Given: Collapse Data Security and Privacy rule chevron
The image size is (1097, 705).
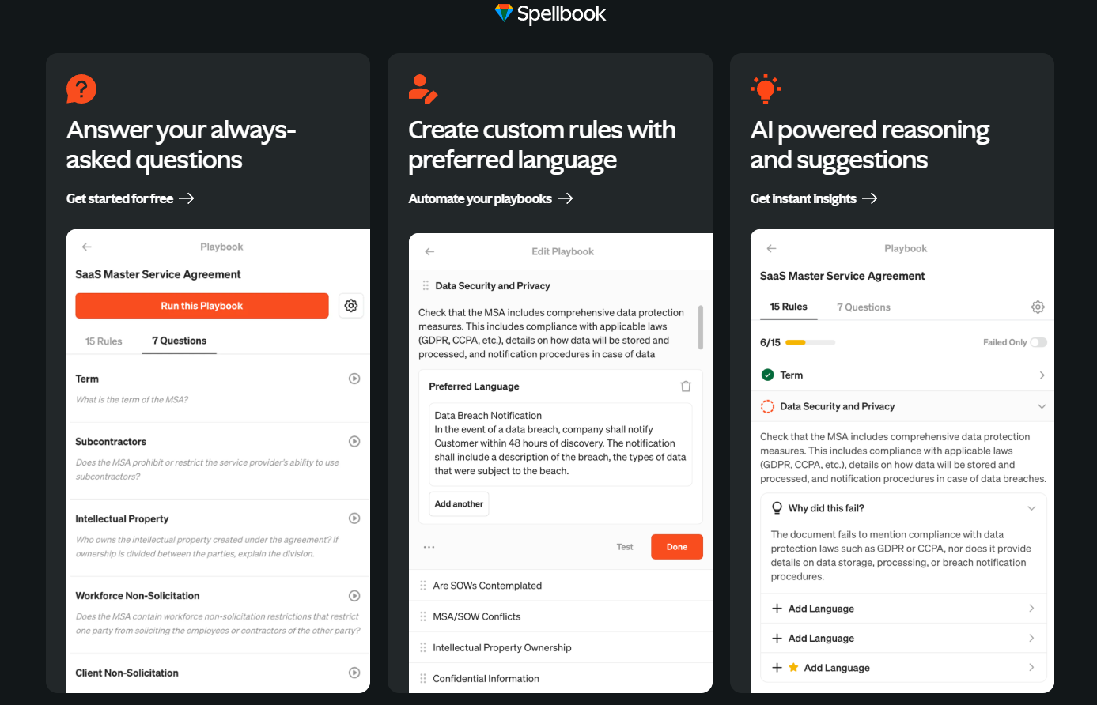Looking at the screenshot, I should click(x=1042, y=406).
